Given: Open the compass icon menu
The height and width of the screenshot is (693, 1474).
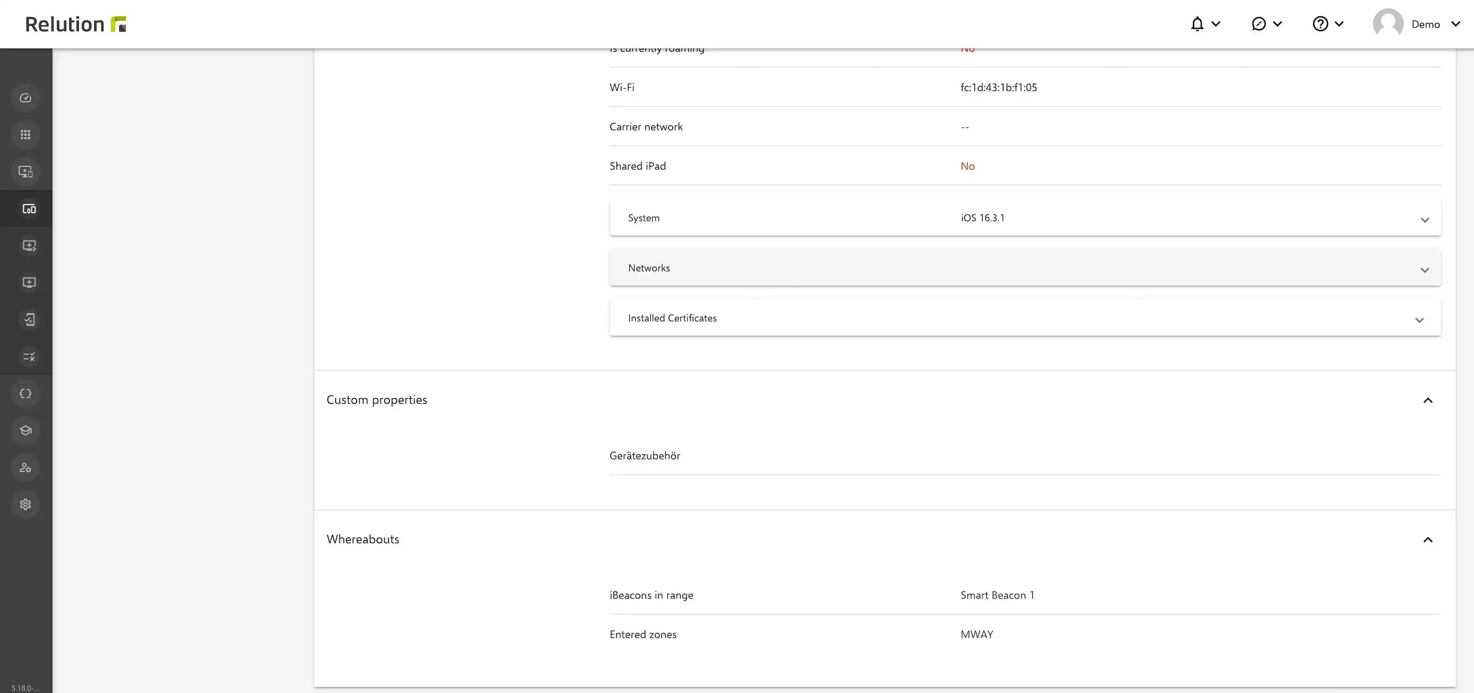Looking at the screenshot, I should (1267, 24).
